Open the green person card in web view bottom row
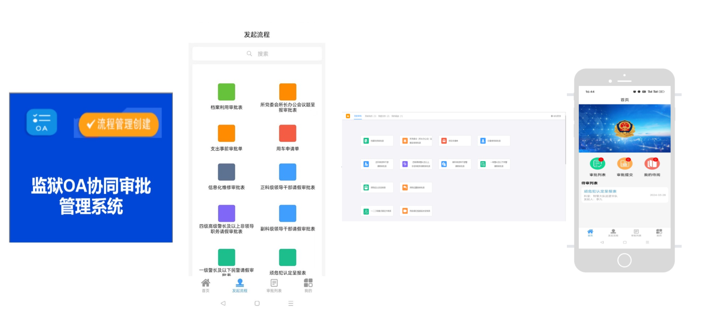706x331 pixels. coord(377,211)
